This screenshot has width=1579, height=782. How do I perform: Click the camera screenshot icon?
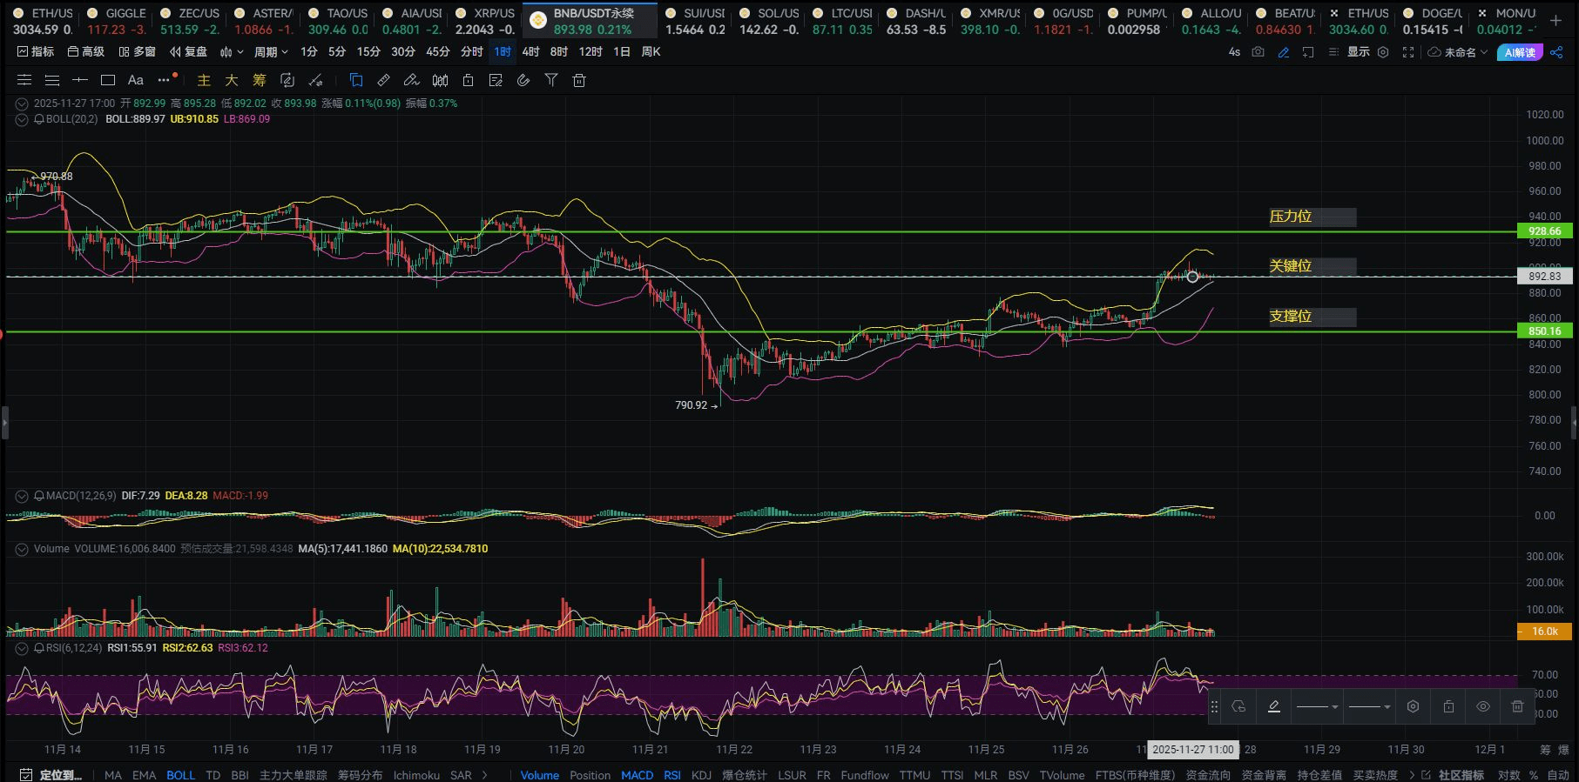(x=1258, y=52)
